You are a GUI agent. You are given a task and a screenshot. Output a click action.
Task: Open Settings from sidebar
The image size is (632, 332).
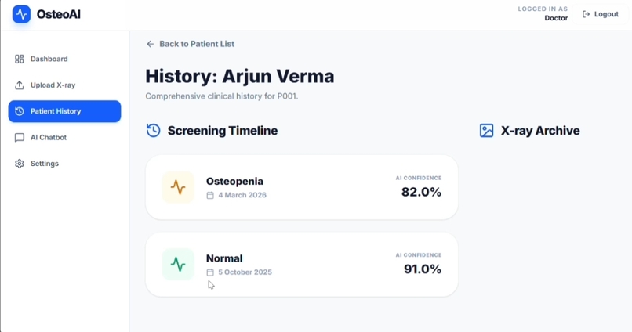coord(64,164)
